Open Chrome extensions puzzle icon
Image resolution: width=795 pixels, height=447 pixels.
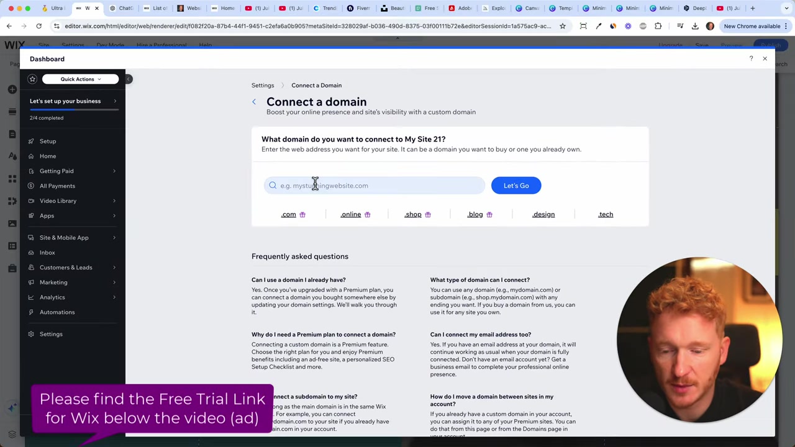pyautogui.click(x=658, y=26)
